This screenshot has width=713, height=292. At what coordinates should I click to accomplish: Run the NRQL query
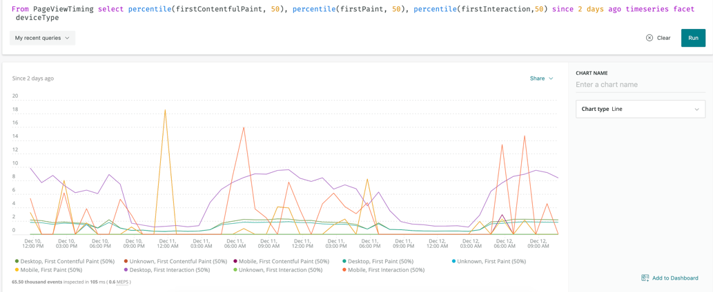pos(693,38)
